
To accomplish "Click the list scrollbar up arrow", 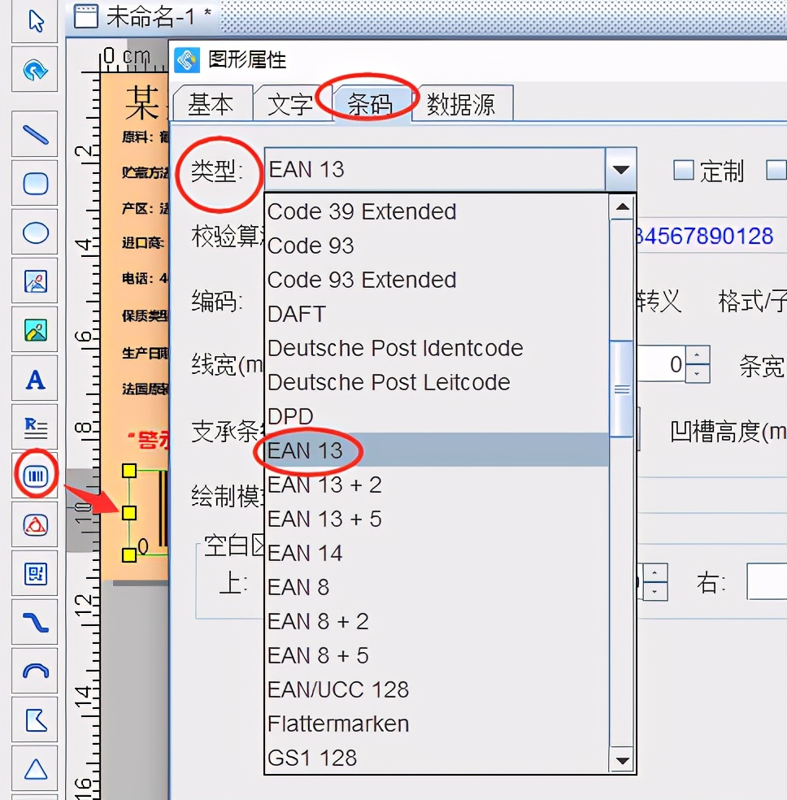I will point(622,207).
